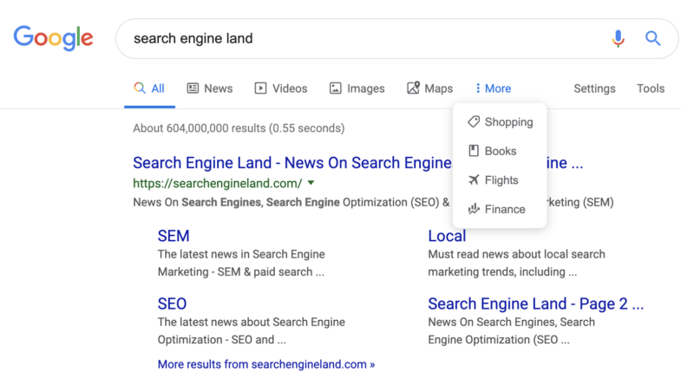
Task: Open the SEO sitelink
Action: pyautogui.click(x=172, y=303)
